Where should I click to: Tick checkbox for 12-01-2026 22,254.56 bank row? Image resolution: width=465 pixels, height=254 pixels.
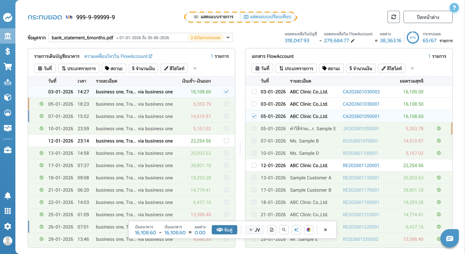coord(226,141)
